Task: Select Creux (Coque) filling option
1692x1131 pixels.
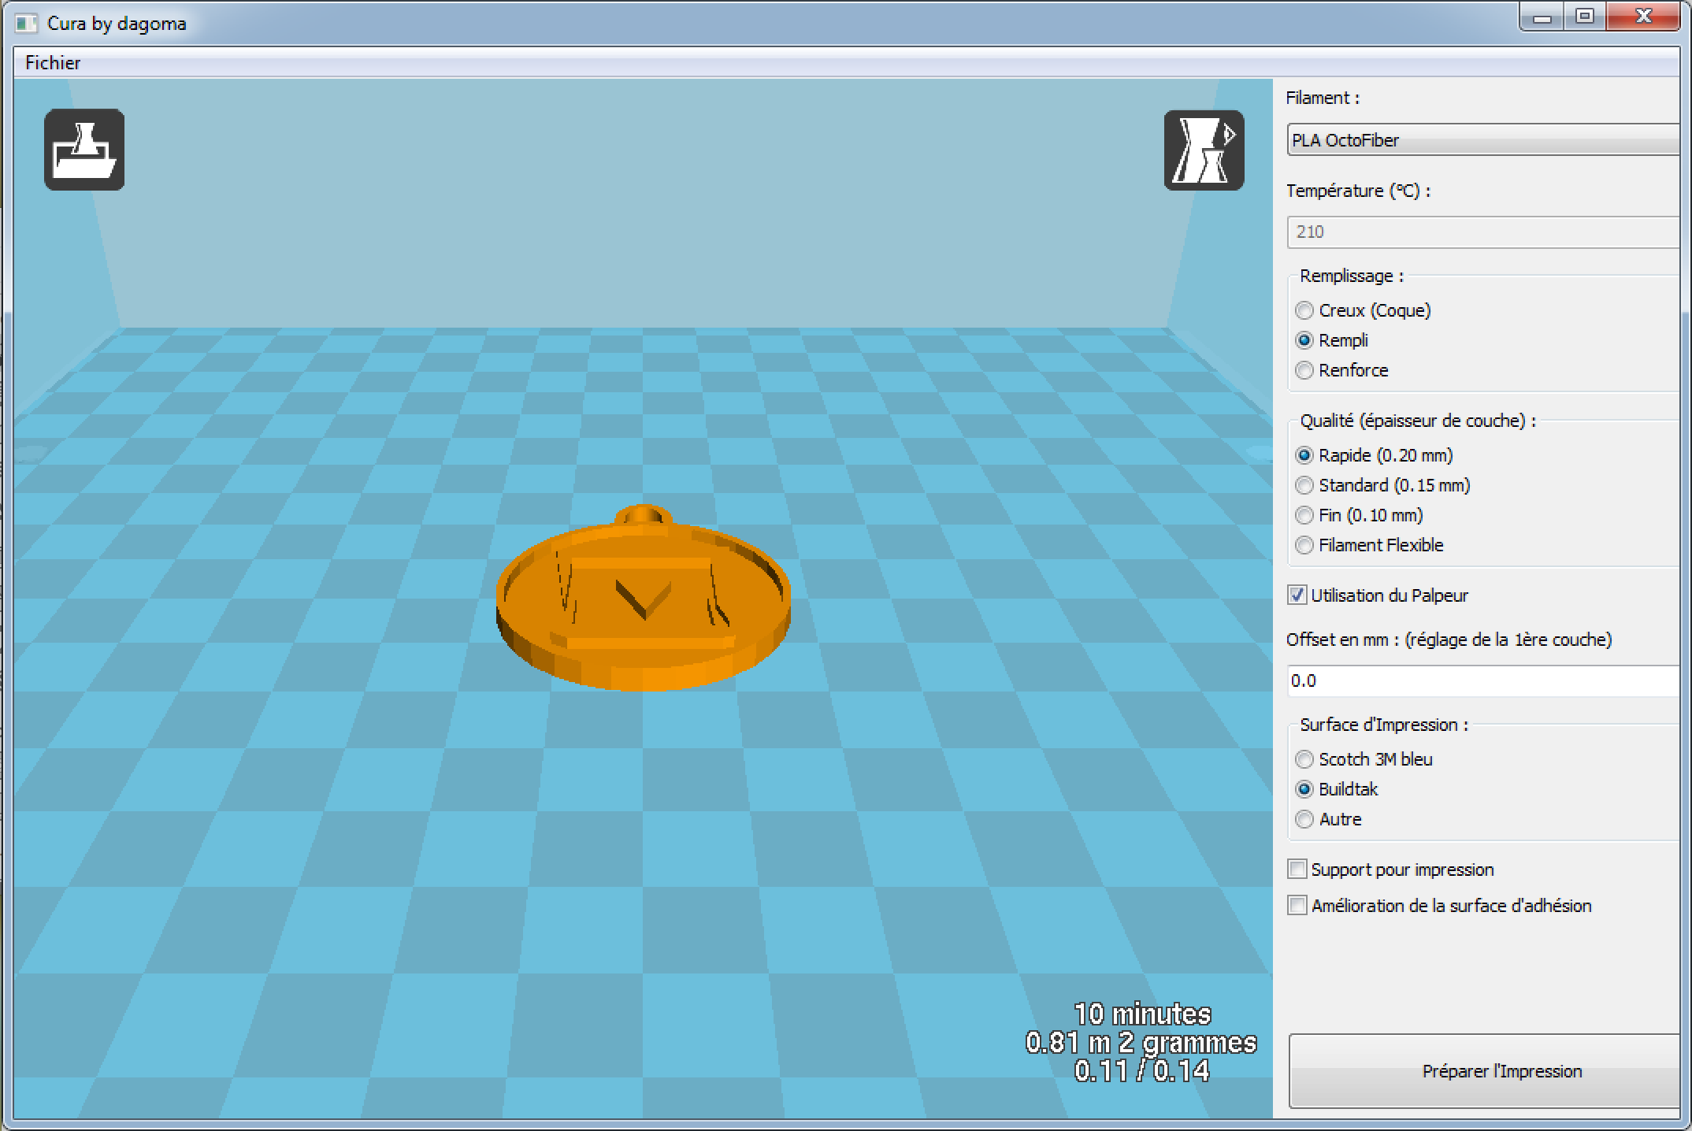Action: (x=1304, y=310)
